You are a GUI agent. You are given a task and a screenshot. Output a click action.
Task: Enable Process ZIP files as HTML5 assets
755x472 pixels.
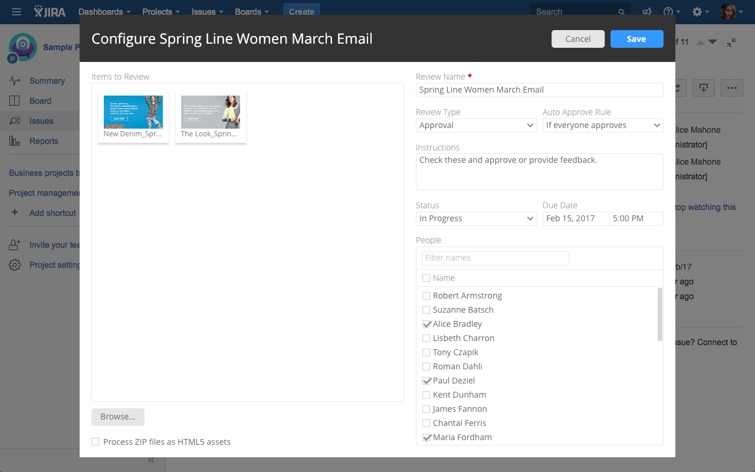click(x=96, y=442)
